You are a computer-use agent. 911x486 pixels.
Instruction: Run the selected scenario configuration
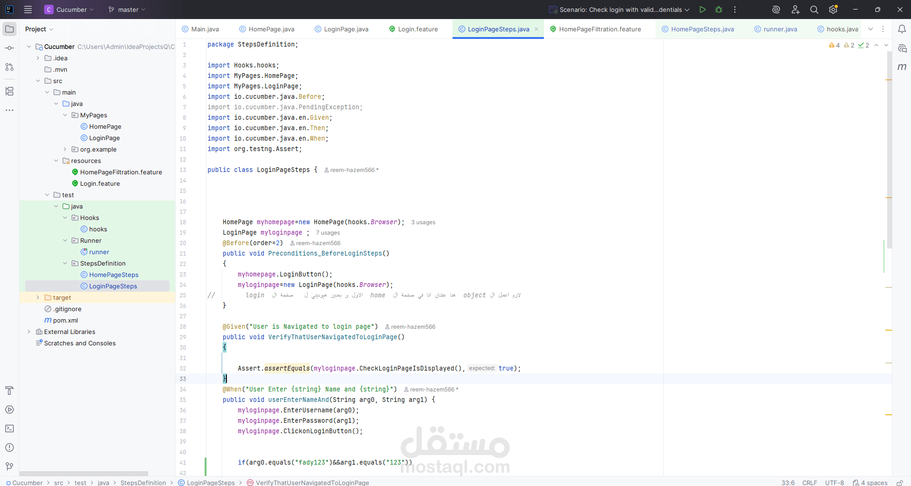click(x=703, y=10)
